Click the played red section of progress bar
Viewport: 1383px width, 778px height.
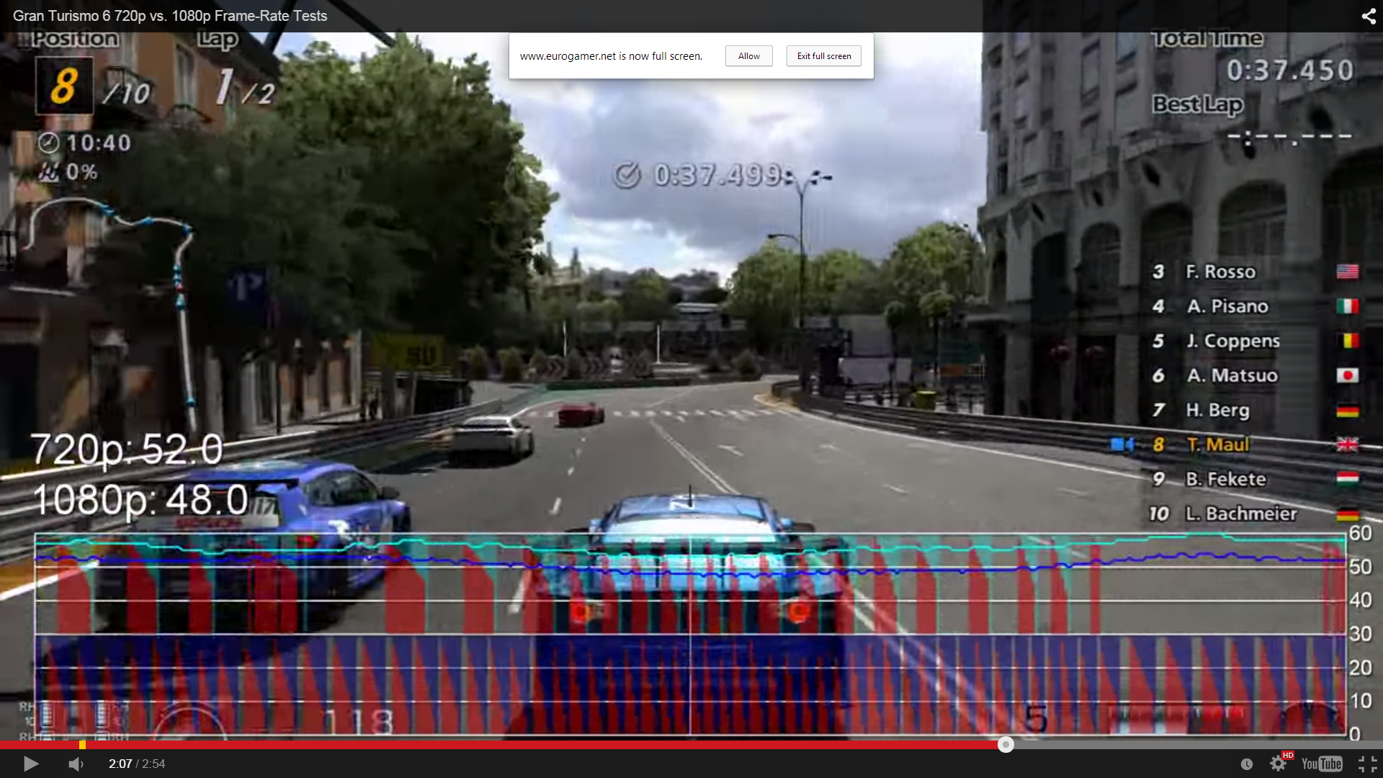point(504,745)
